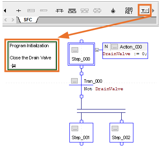Open Step_000 properties ellipsis button
161x155 pixels.
pos(75,50)
